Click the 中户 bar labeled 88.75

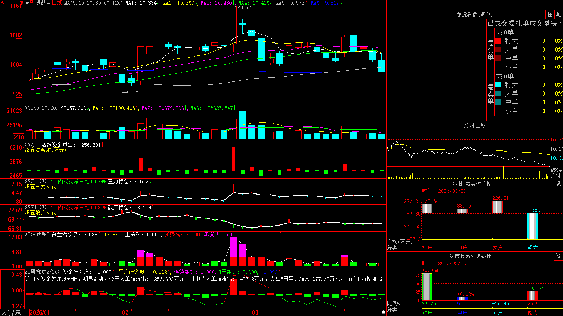(462, 211)
